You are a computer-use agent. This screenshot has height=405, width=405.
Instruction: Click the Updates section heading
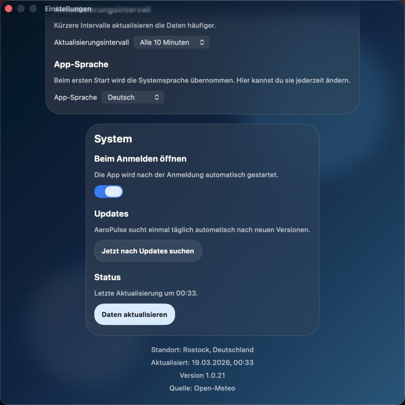tap(111, 214)
